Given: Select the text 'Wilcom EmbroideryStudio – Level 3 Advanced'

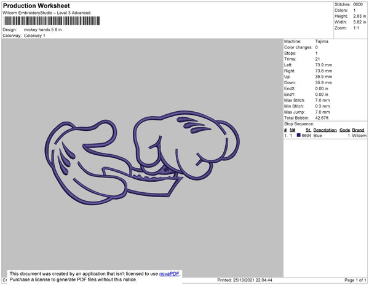Looking at the screenshot, I should point(47,13).
